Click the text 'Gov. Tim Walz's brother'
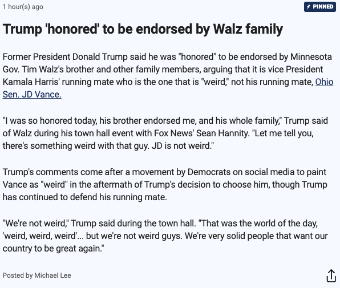This screenshot has width=340, height=288. [48, 70]
